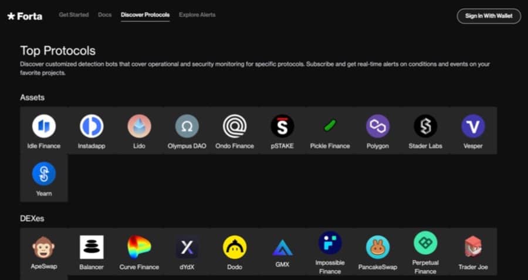Viewport: 528px width, 280px height.
Task: Click the Forta star logo
Action: click(x=11, y=16)
